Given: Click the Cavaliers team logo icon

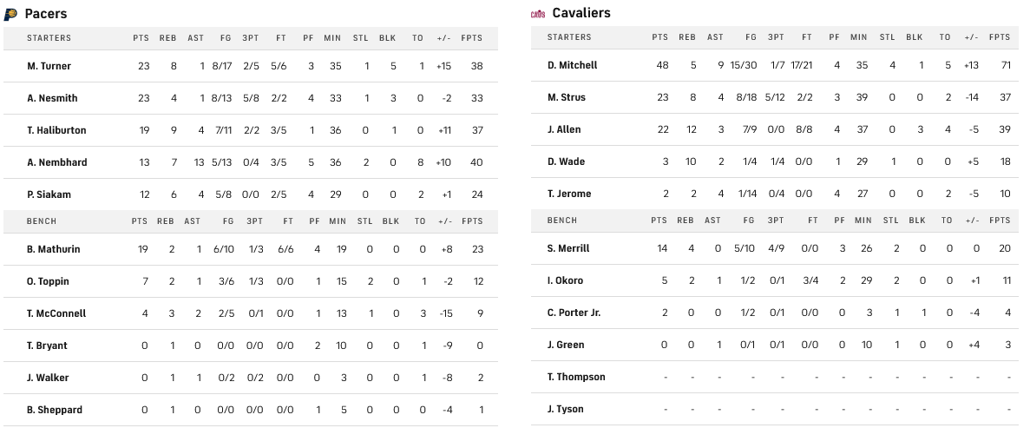Looking at the screenshot, I should (538, 14).
